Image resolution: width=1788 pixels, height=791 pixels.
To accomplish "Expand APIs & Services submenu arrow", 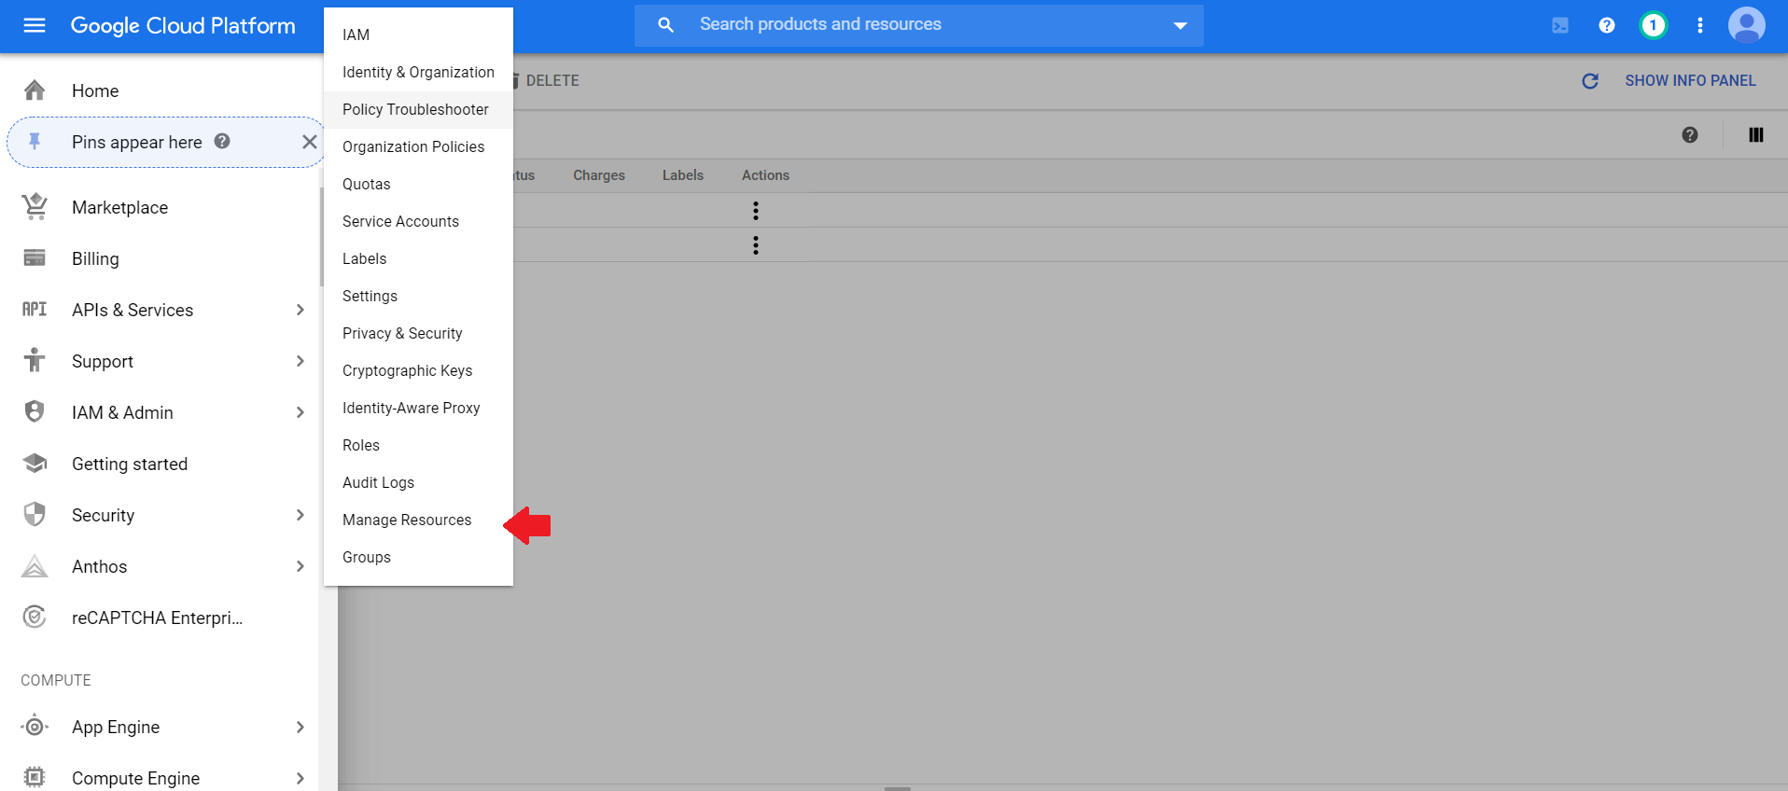I will coord(300,310).
